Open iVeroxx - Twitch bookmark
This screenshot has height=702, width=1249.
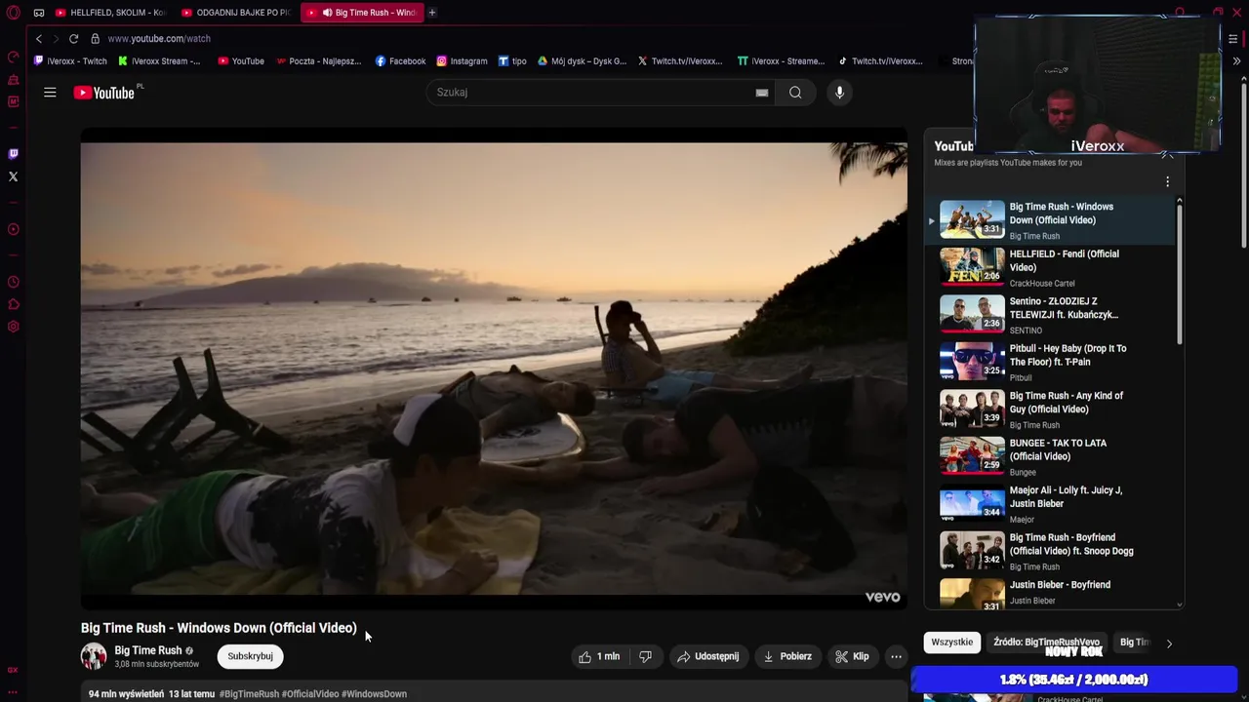pos(70,60)
